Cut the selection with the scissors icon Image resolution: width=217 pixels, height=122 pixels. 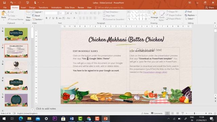pos(11,12)
